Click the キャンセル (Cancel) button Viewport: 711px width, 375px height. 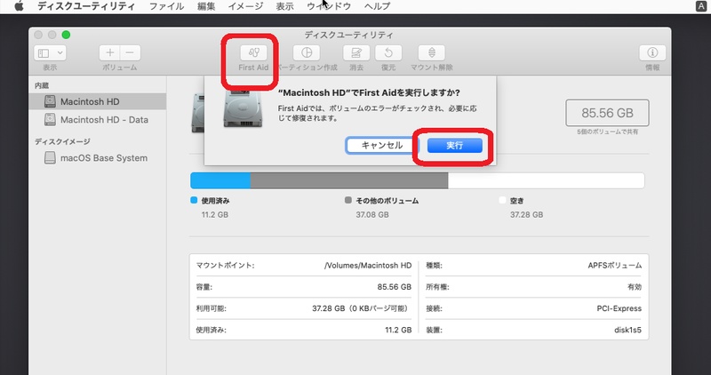pyautogui.click(x=382, y=146)
